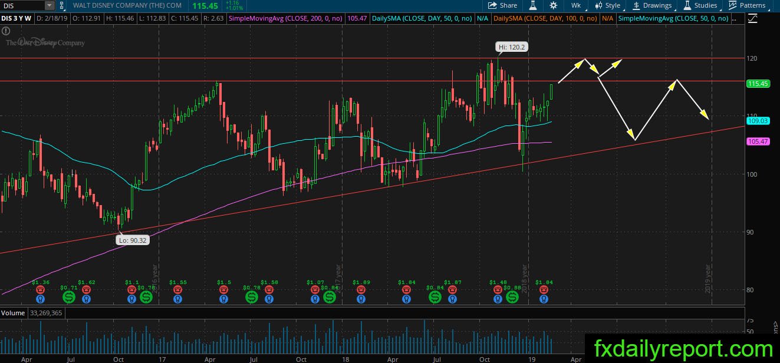Click the $0.88 green dividend icon
The height and width of the screenshot is (363, 780).
pyautogui.click(x=512, y=297)
